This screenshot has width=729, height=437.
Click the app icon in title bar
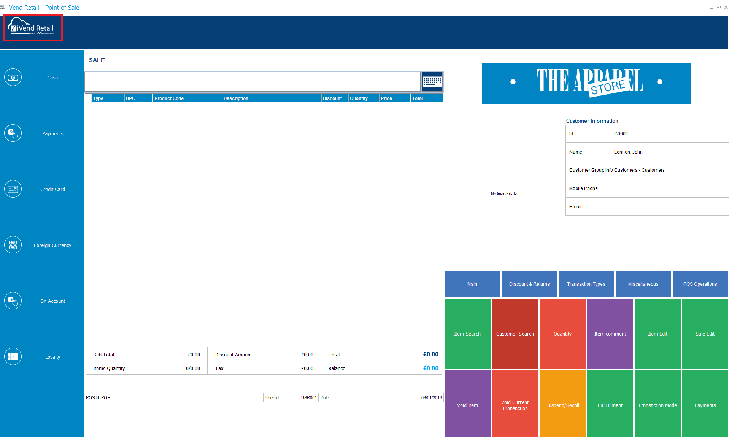pyautogui.click(x=3, y=7)
